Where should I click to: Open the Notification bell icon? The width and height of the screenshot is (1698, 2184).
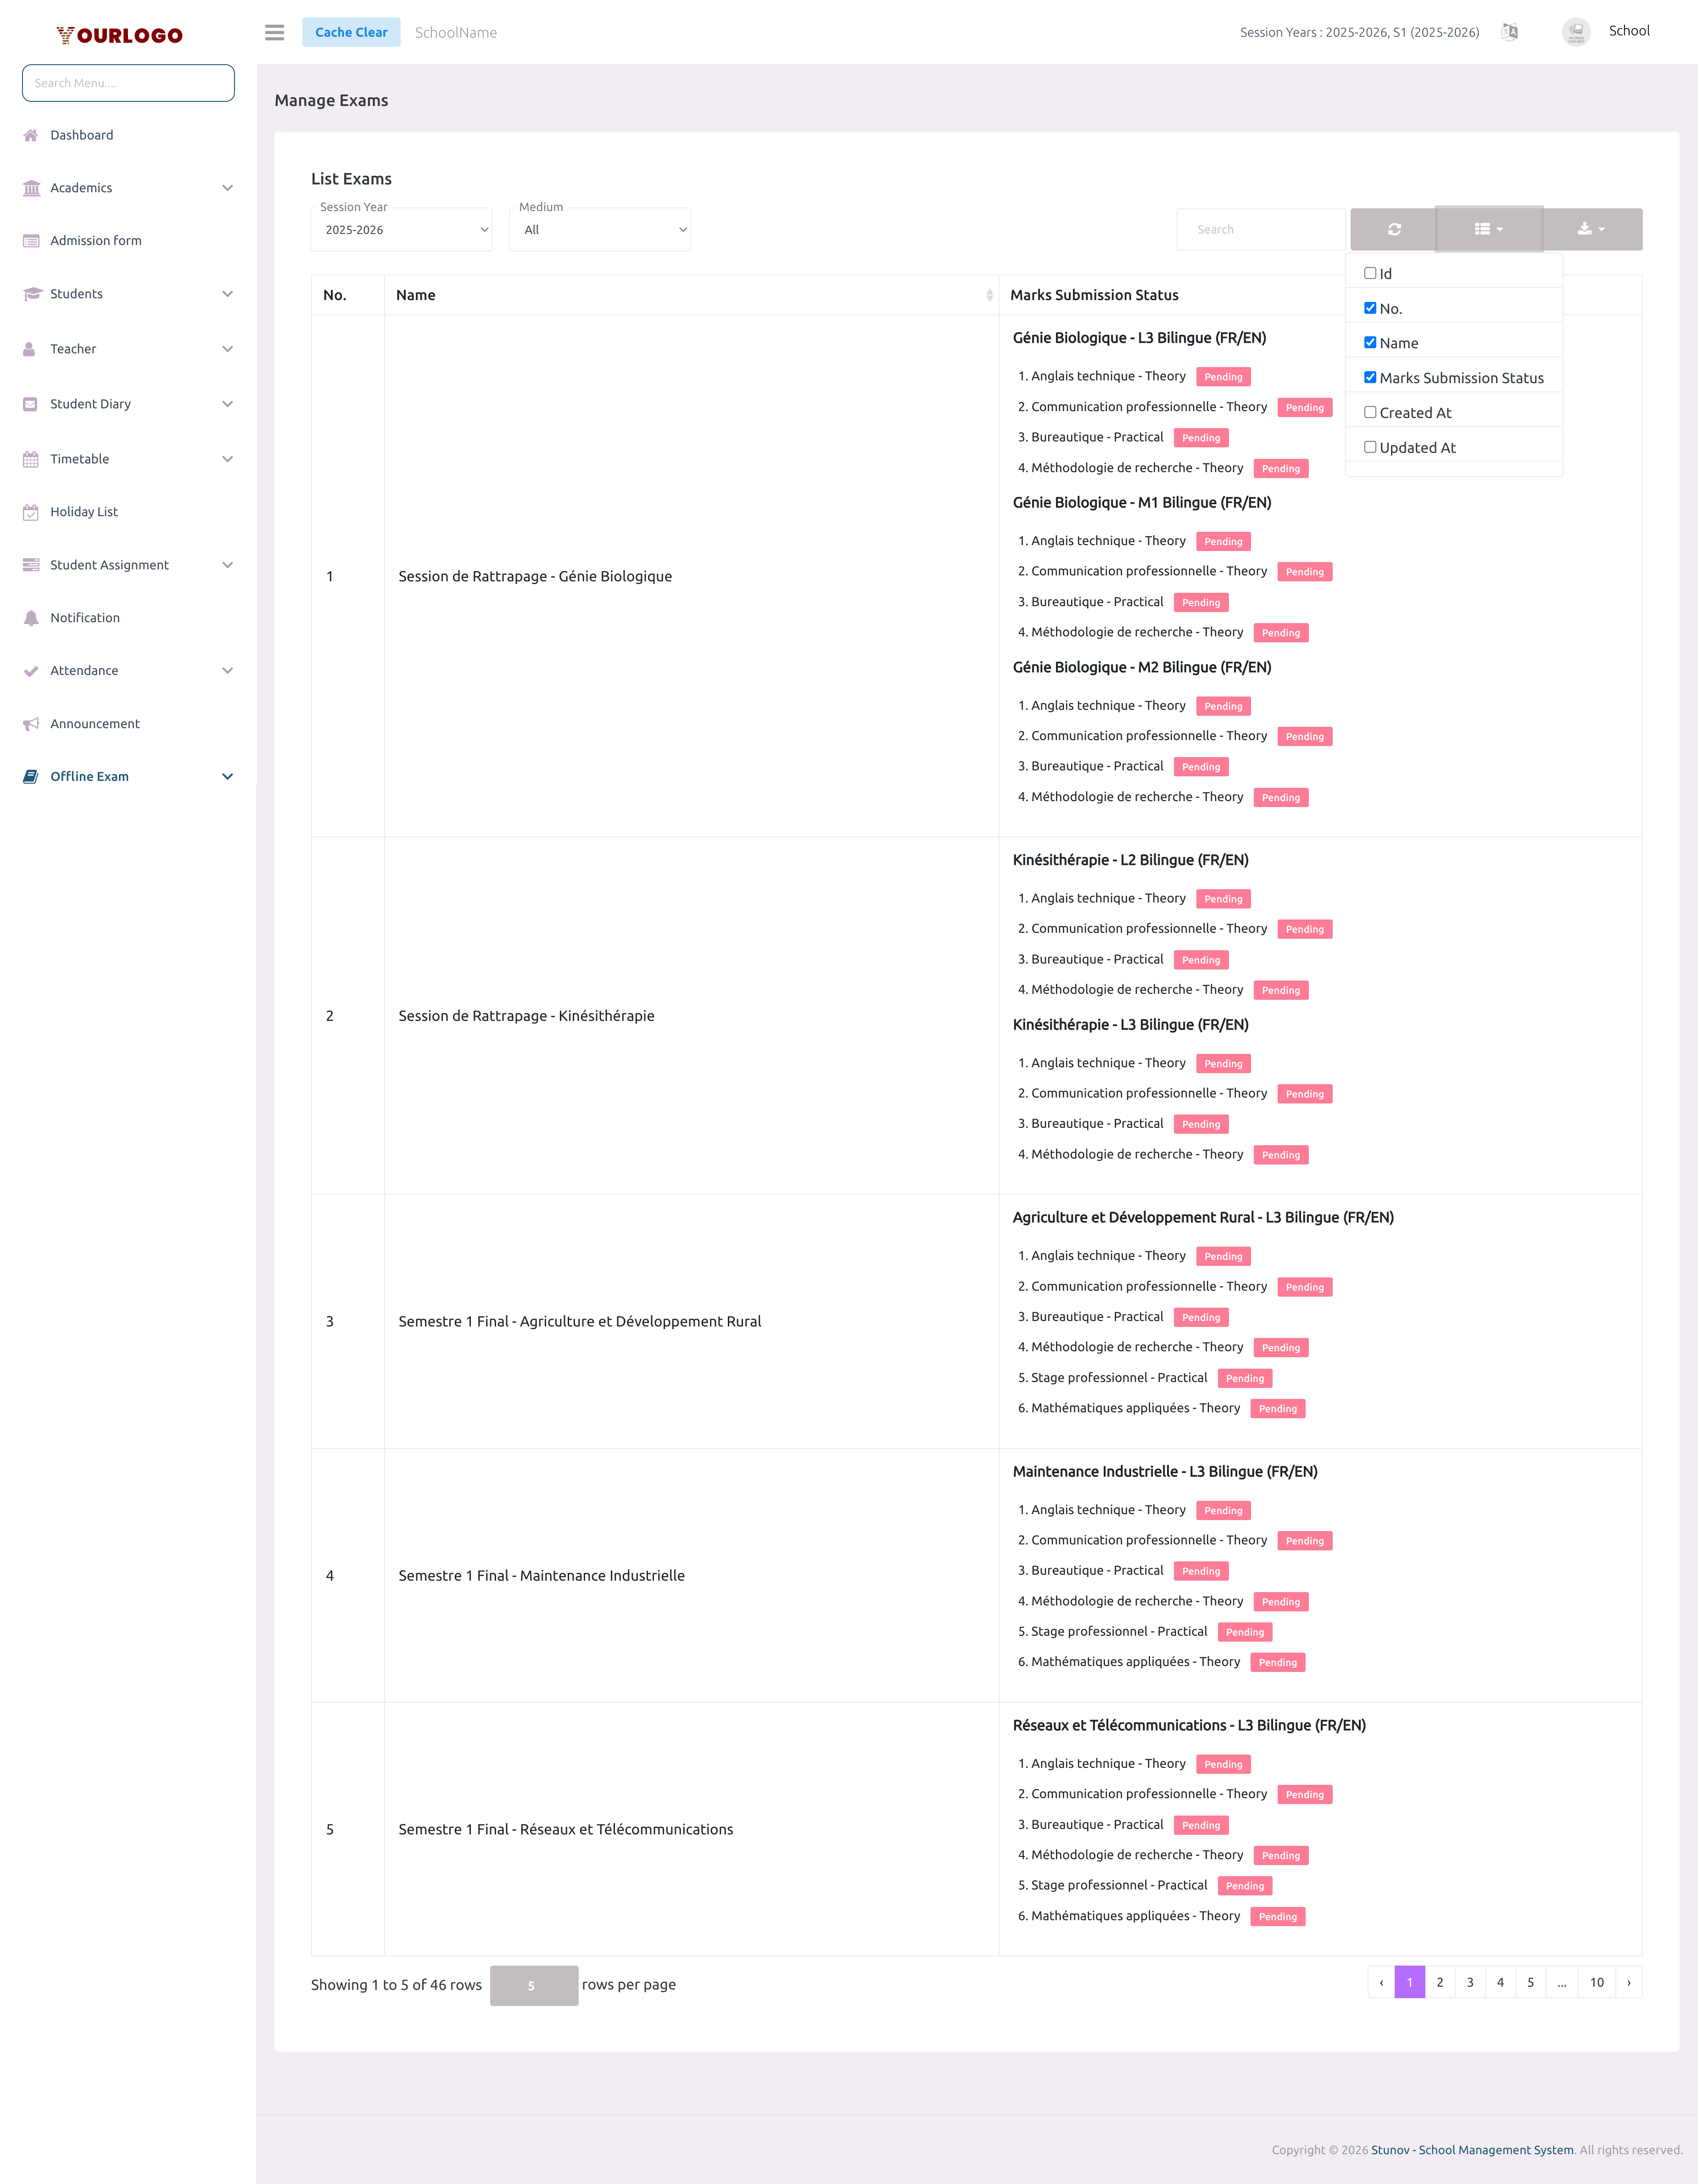coord(30,617)
